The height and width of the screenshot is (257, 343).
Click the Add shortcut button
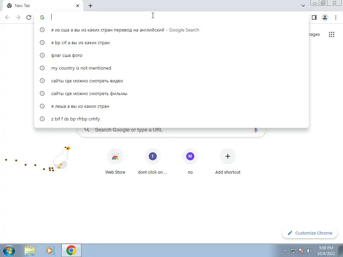click(228, 161)
